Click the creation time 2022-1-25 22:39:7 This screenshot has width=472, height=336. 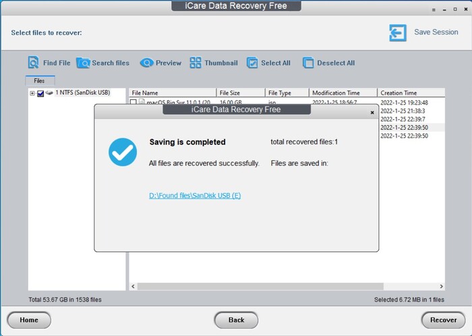[x=403, y=119]
